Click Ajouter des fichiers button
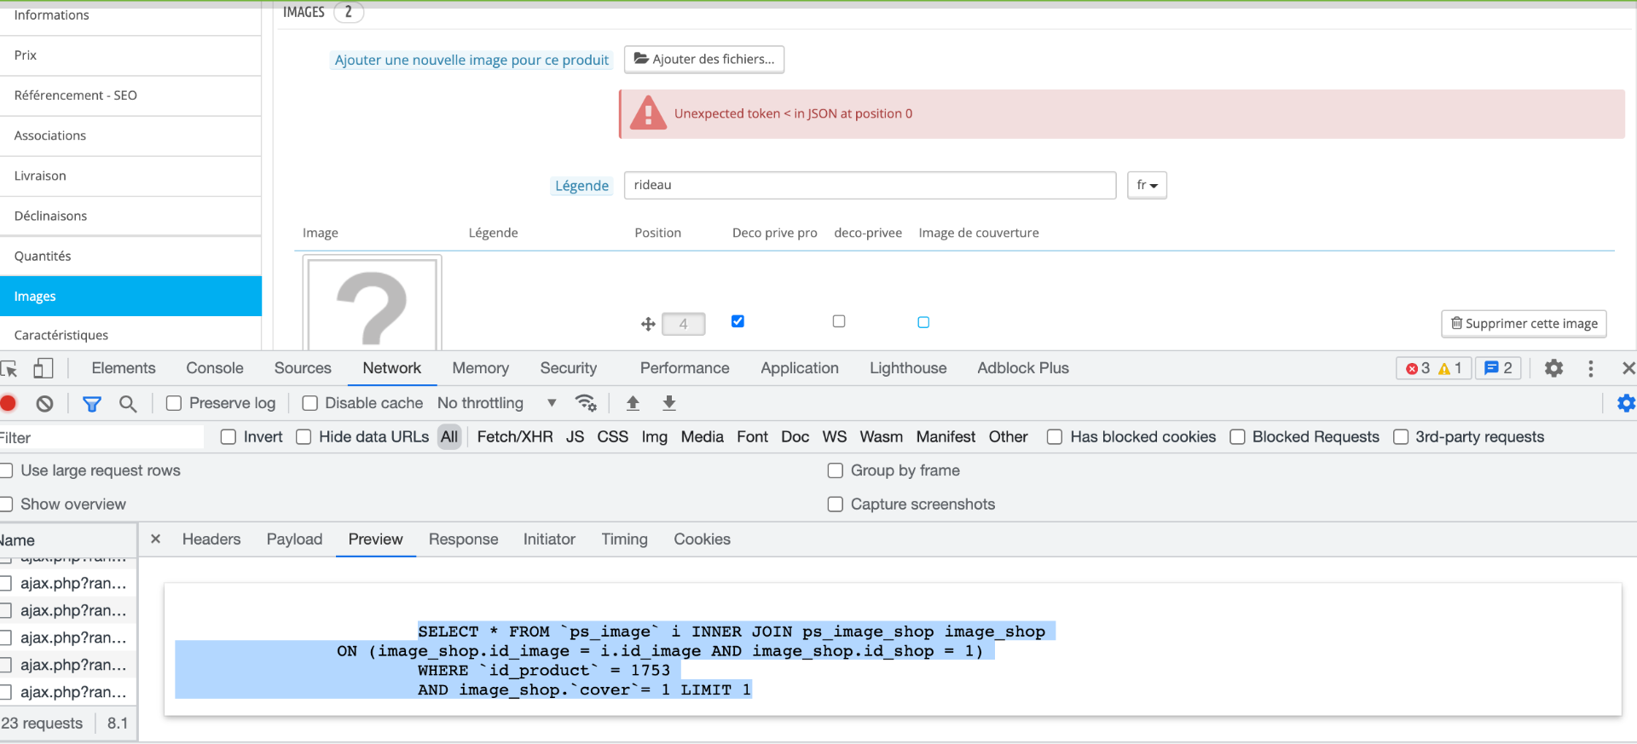This screenshot has width=1637, height=744. point(704,59)
